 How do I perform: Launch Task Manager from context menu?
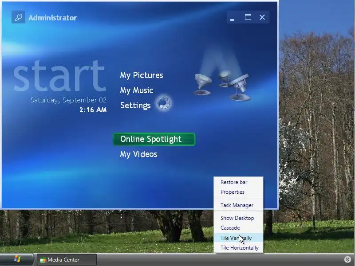point(238,205)
